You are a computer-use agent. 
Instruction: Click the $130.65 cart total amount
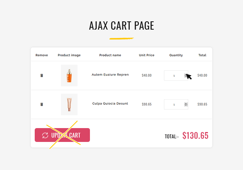195,135
